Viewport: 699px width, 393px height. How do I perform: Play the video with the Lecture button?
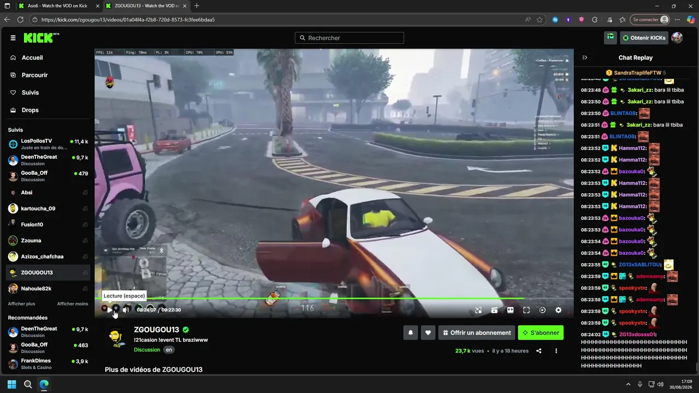point(110,309)
